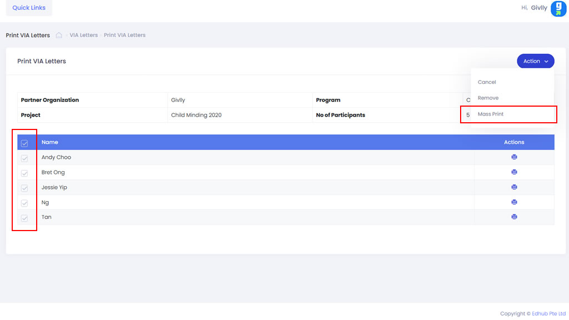Print the VIA letter for Ng
This screenshot has width=569, height=320.
pyautogui.click(x=514, y=202)
